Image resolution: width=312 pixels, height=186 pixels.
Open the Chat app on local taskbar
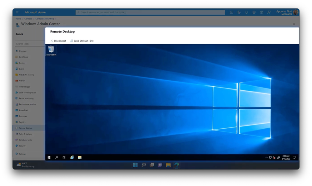(160, 165)
